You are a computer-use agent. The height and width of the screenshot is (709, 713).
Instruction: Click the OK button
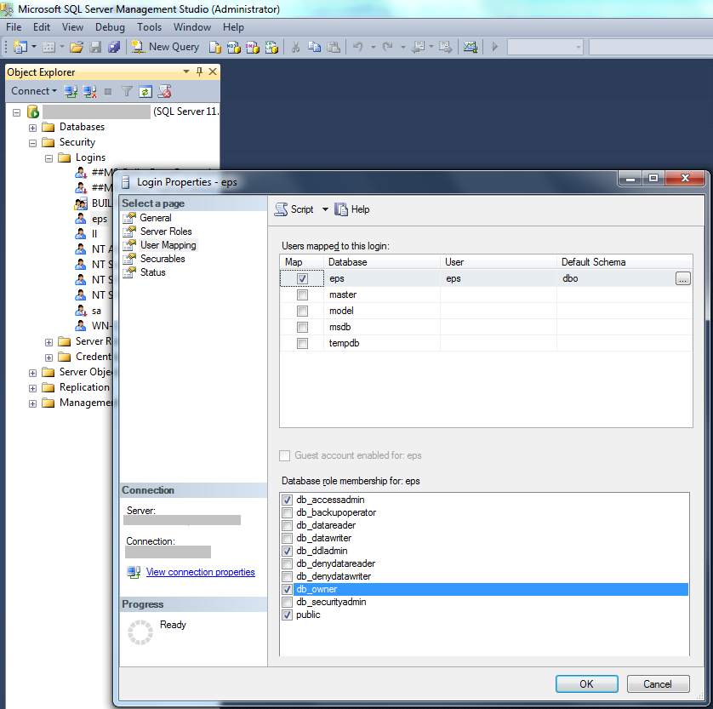pos(586,684)
